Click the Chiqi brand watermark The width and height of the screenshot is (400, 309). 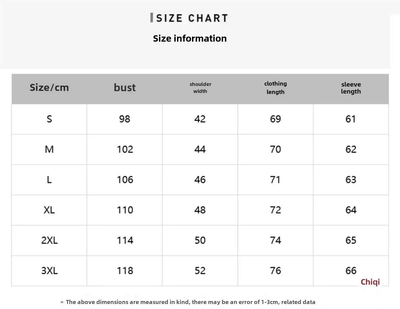[x=370, y=282]
